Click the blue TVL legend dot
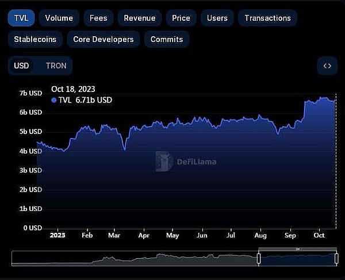 click(54, 100)
